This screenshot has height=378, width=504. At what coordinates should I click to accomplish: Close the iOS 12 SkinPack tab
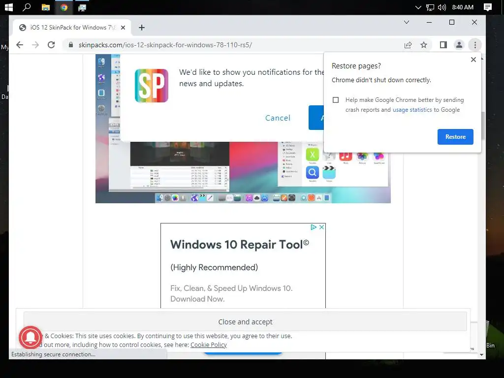(x=123, y=28)
